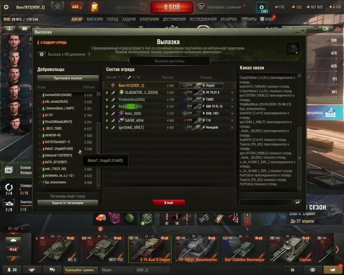Collapse the chat channel scroll-up arrow
This screenshot has width=344, height=275.
[299, 76]
